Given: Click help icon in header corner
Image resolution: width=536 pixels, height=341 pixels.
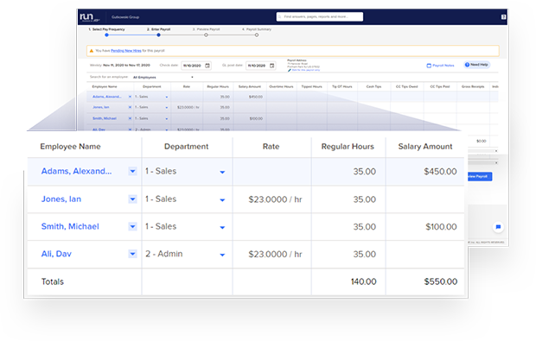Looking at the screenshot, I should [x=503, y=16].
